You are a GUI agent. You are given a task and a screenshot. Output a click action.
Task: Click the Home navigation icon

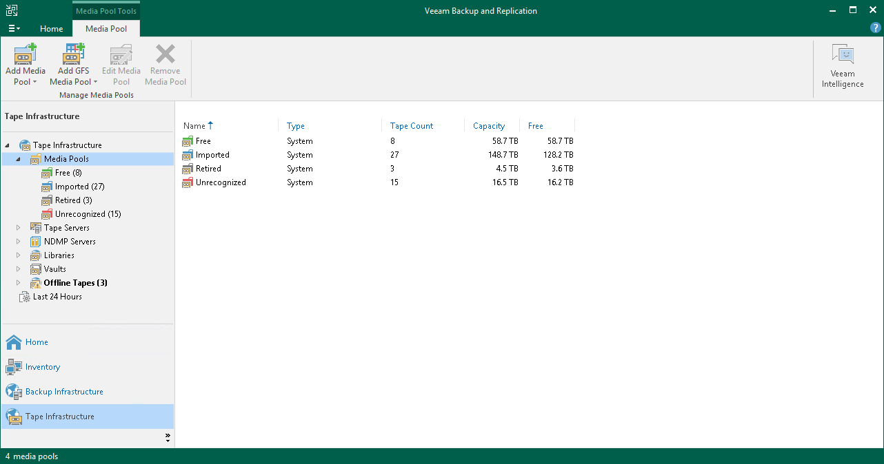pos(12,341)
